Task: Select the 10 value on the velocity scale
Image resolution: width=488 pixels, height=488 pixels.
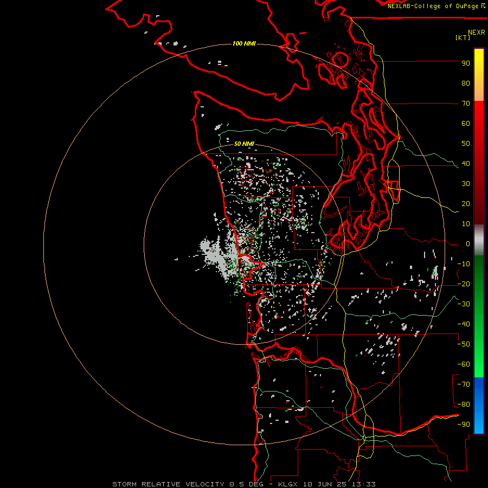Action: (x=466, y=224)
